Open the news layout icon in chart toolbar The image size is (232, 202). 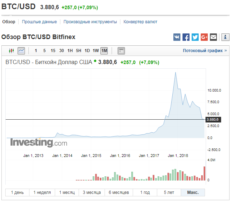tap(121, 51)
